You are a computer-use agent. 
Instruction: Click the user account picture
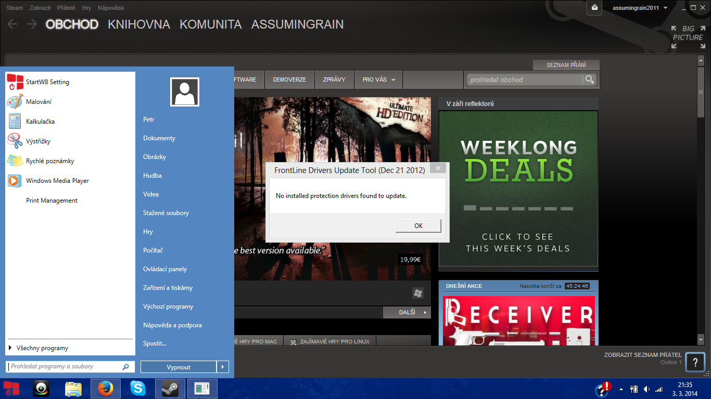(x=184, y=92)
